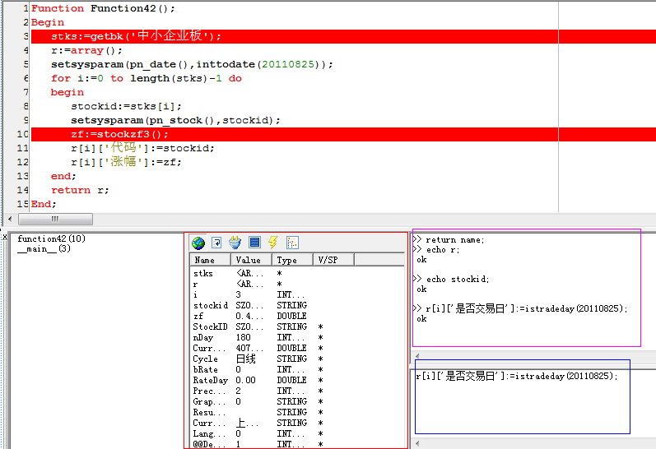656x449 pixels.
Task: Toggle breakpoint on line 10 number
Action: [x=22, y=134]
